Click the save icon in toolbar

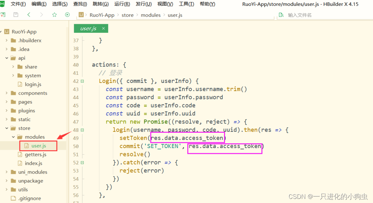16,15
